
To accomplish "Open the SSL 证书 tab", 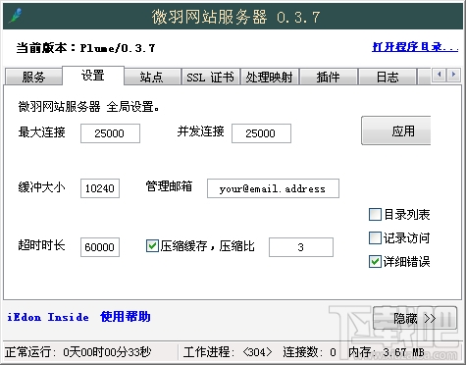I will 210,78.
